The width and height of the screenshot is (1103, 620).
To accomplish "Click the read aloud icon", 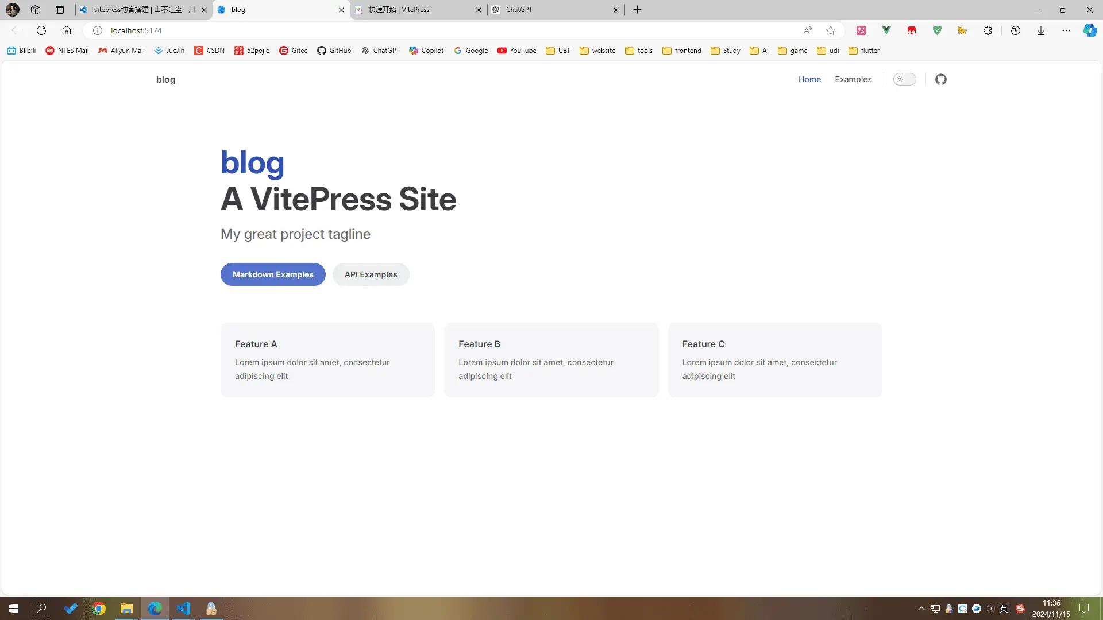I will pos(808,30).
